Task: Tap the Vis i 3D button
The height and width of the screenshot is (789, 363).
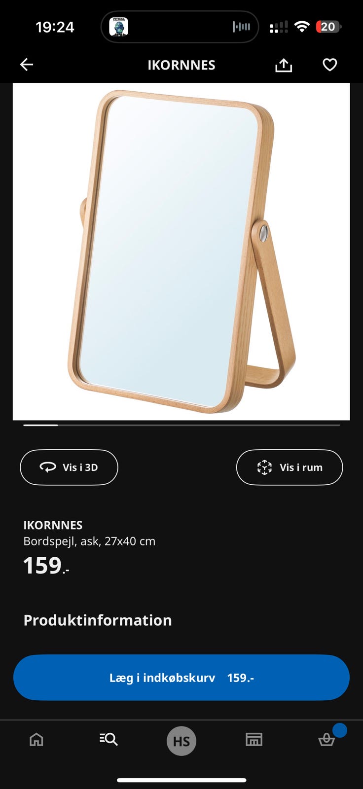Action: tap(69, 467)
